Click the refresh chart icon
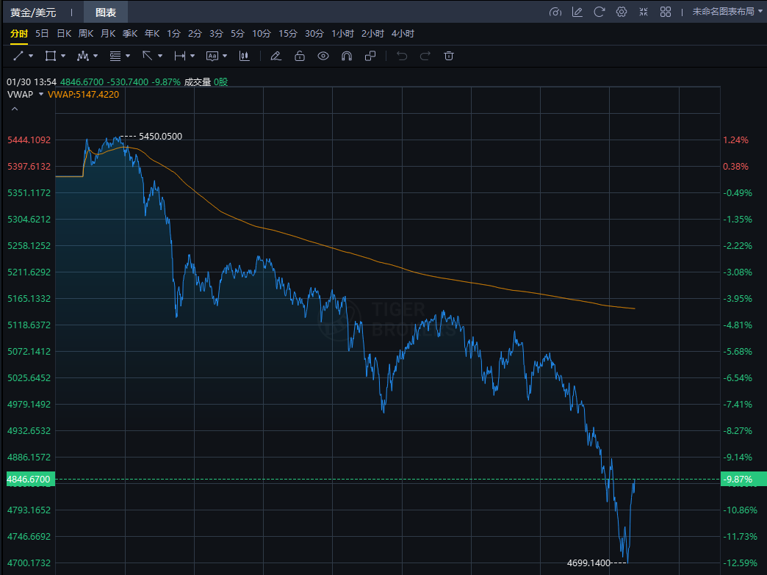The image size is (767, 575). point(599,12)
